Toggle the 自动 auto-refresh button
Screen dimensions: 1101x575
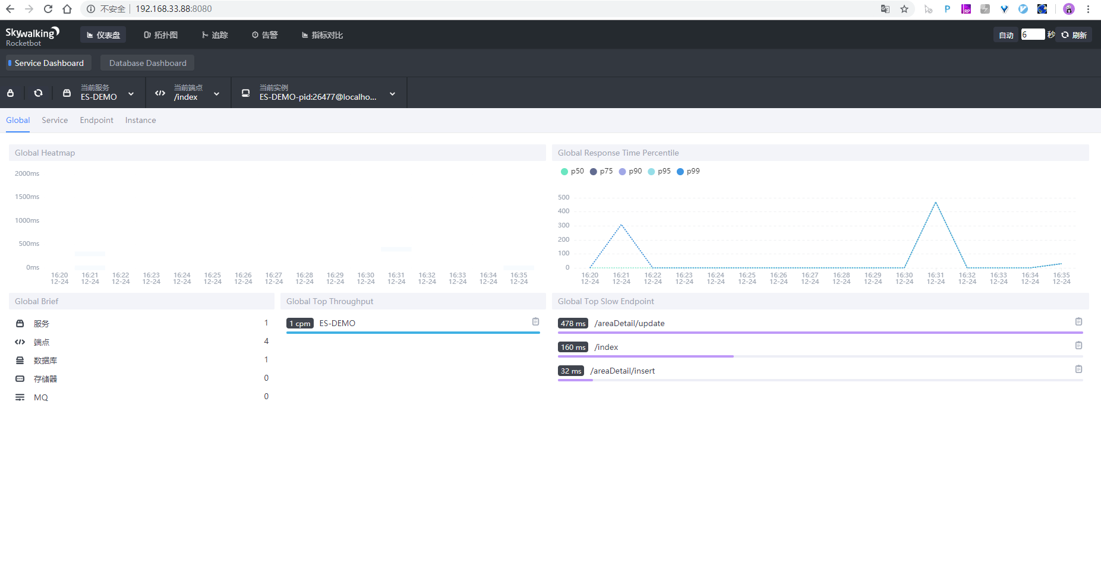[1006, 35]
